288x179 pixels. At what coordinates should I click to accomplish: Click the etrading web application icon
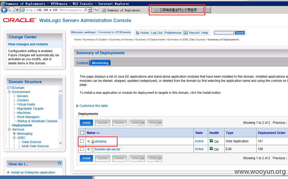point(93,142)
